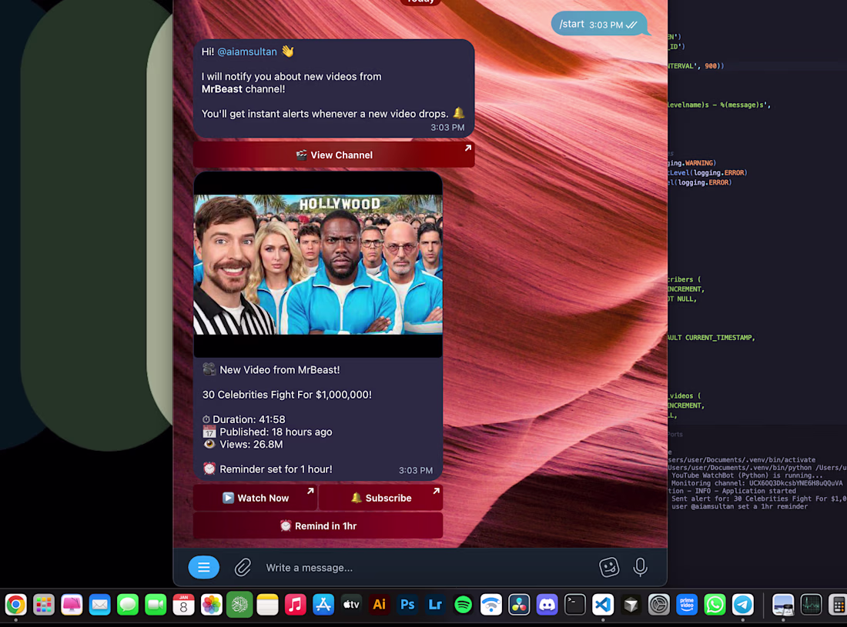Click the 'Duration: 41:58' line

(249, 419)
